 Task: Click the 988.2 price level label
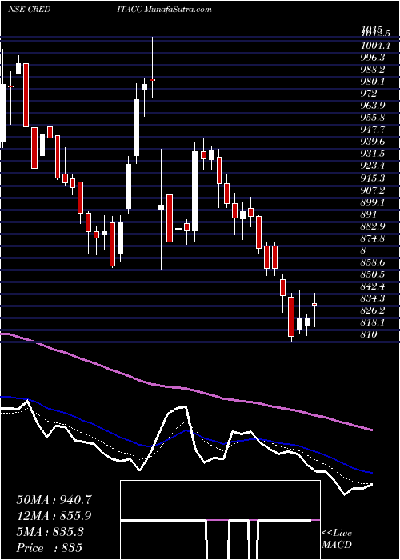pos(374,70)
